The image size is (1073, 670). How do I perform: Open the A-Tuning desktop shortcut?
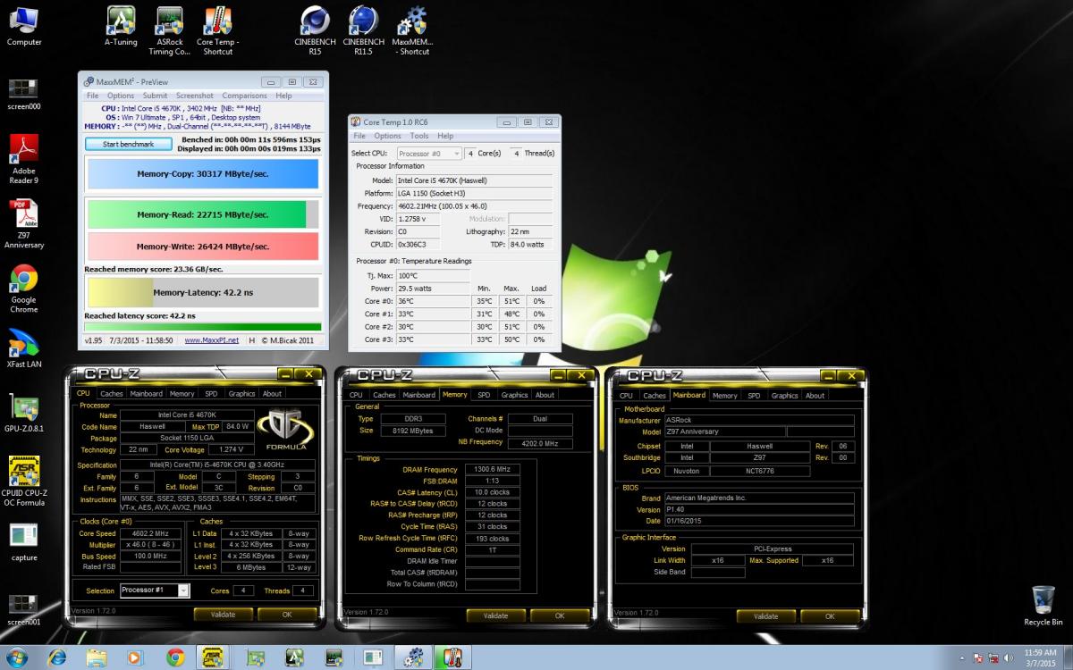[121, 26]
